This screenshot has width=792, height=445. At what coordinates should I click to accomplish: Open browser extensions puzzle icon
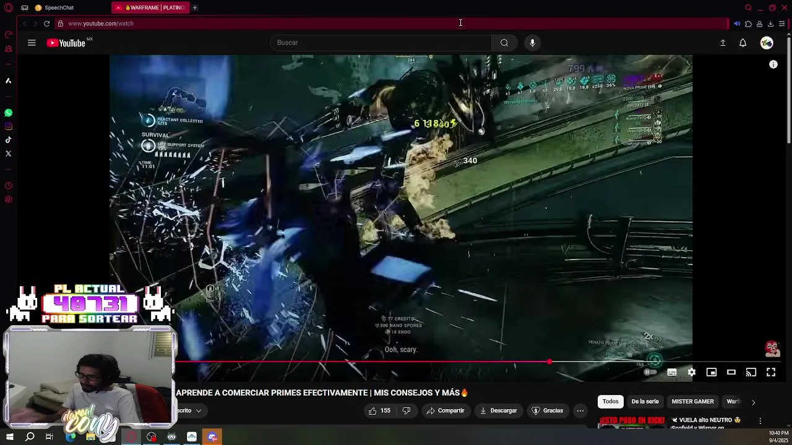pos(748,23)
